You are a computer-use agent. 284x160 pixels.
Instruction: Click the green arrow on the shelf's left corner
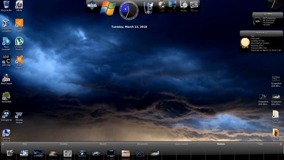(x=3, y=144)
